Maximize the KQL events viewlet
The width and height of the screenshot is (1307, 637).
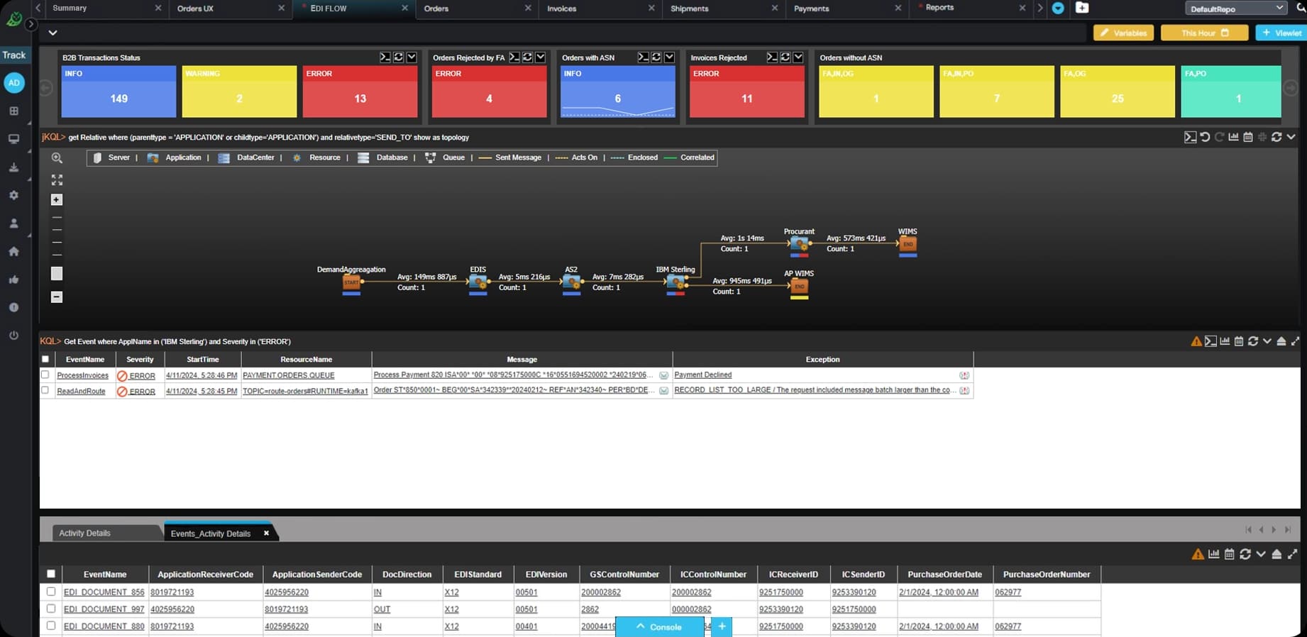click(1295, 341)
